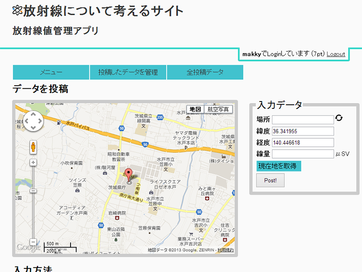The image size is (362, 272).
Task: Click the Logout link
Action: click(x=336, y=54)
